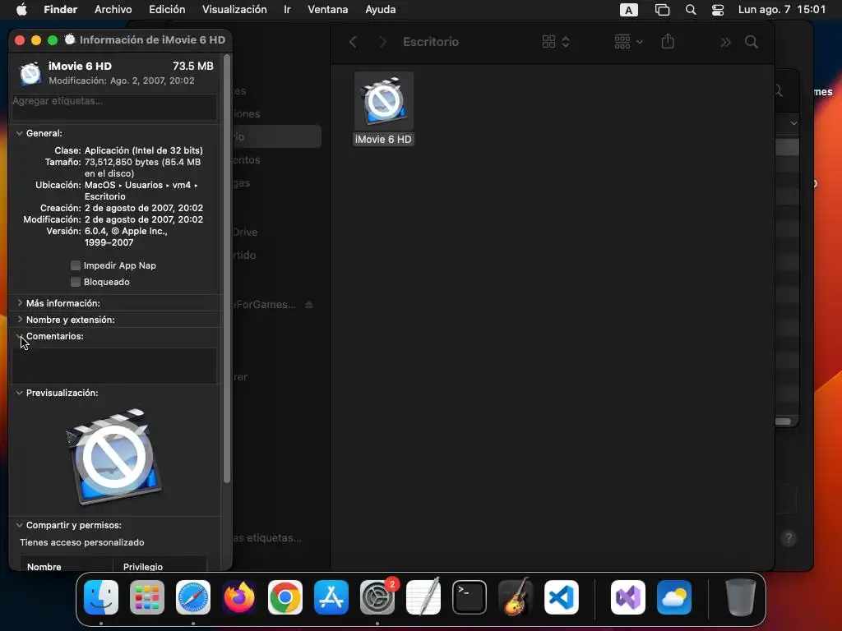
Task: Collapse the General section
Action: tap(20, 133)
